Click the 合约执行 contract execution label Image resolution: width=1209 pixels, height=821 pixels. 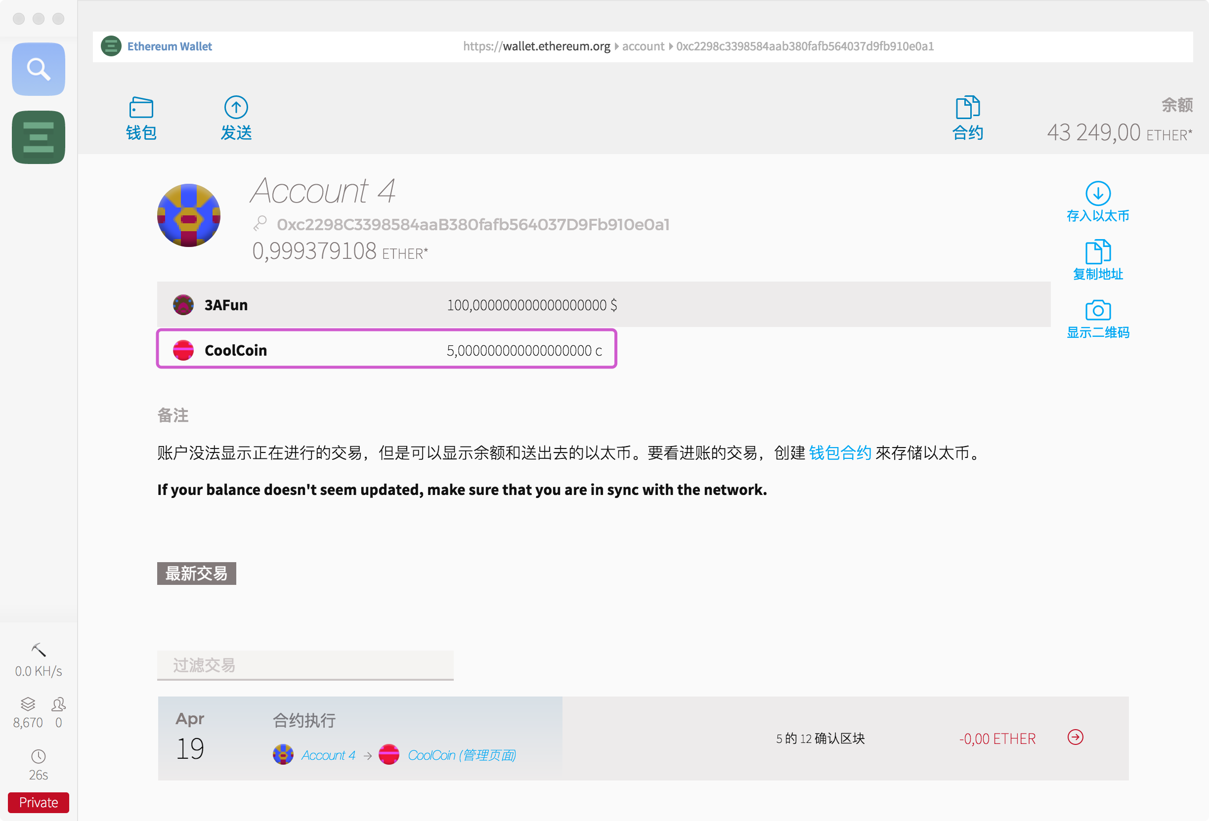click(x=304, y=721)
